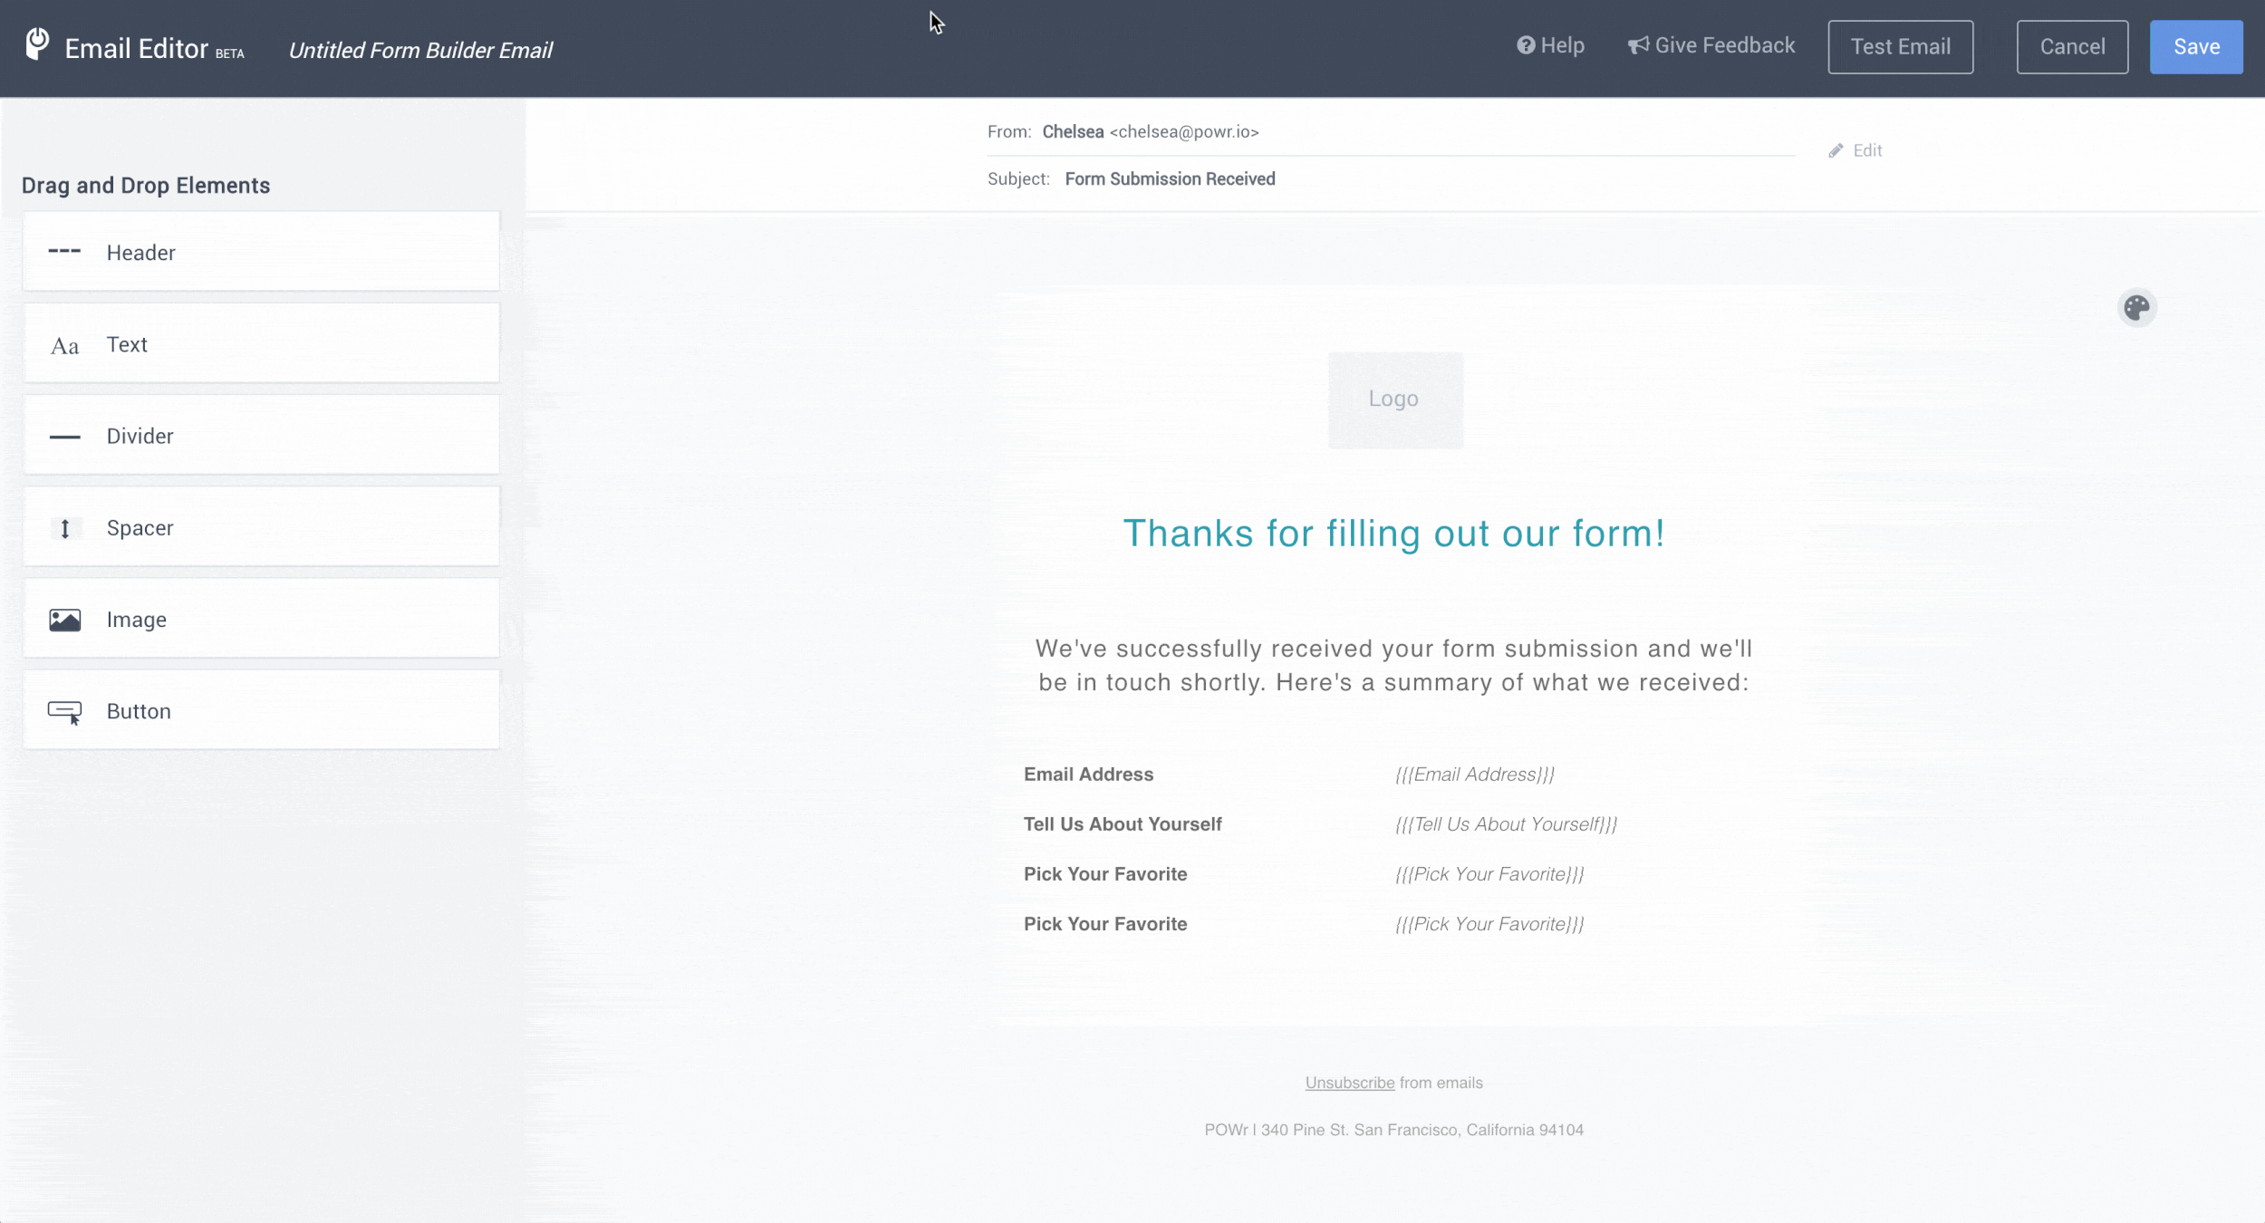Screen dimensions: 2265x1223
Task: Click the Cancel button
Action: tap(2072, 47)
